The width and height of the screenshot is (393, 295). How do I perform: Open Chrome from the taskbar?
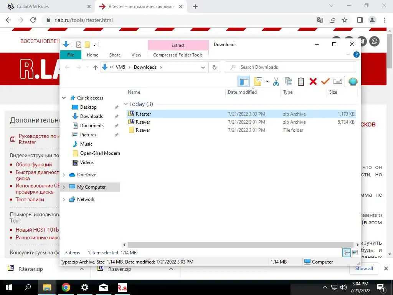tap(66, 287)
